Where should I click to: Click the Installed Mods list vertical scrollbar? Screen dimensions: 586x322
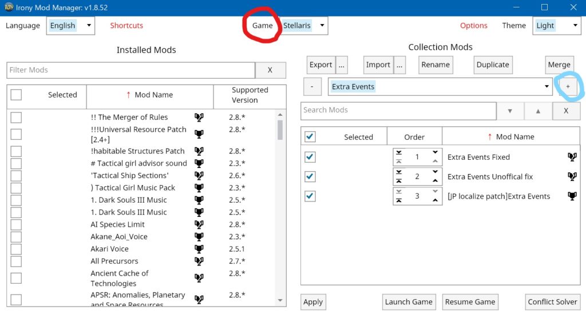(280, 130)
